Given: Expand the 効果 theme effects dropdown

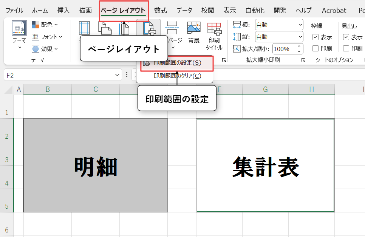Looking at the screenshot, I should tap(45, 49).
